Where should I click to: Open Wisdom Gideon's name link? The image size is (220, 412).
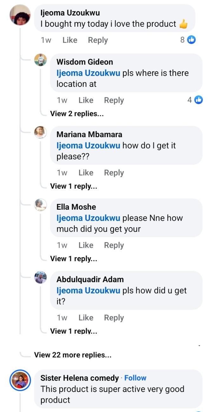(85, 62)
